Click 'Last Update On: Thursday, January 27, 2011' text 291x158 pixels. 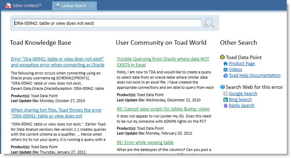[48, 152]
